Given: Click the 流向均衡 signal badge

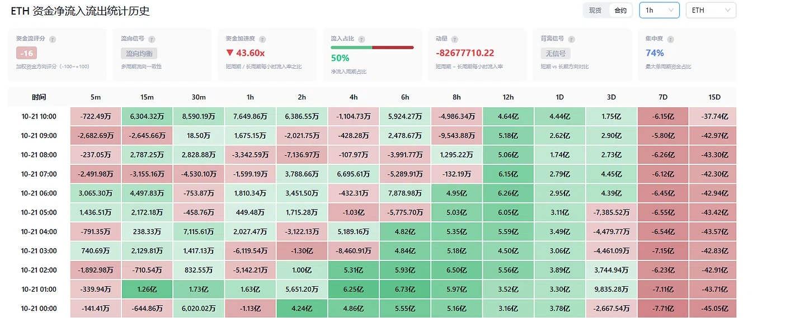Looking at the screenshot, I should 139,54.
